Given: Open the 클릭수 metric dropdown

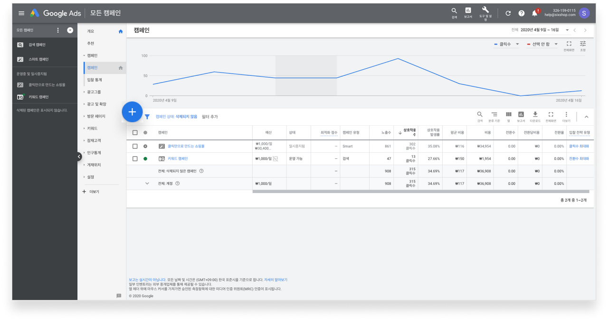Looking at the screenshot, I should pos(506,44).
